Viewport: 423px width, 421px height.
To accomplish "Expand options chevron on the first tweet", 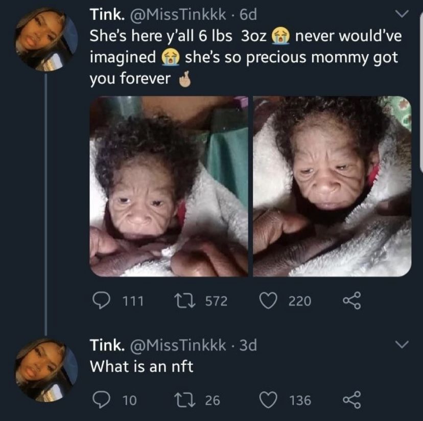I will pos(402,14).
